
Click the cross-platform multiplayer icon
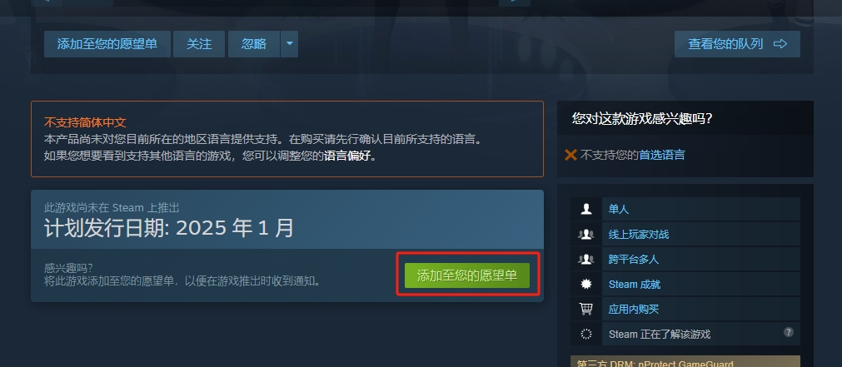click(586, 259)
